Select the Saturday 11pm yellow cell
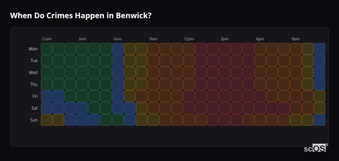This screenshot has width=339, height=161. [320, 108]
